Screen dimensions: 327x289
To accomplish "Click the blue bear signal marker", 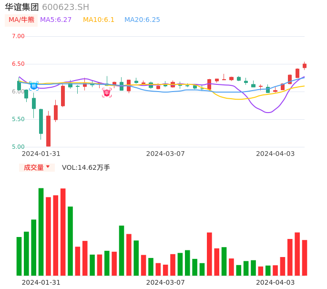I will pos(34,86).
